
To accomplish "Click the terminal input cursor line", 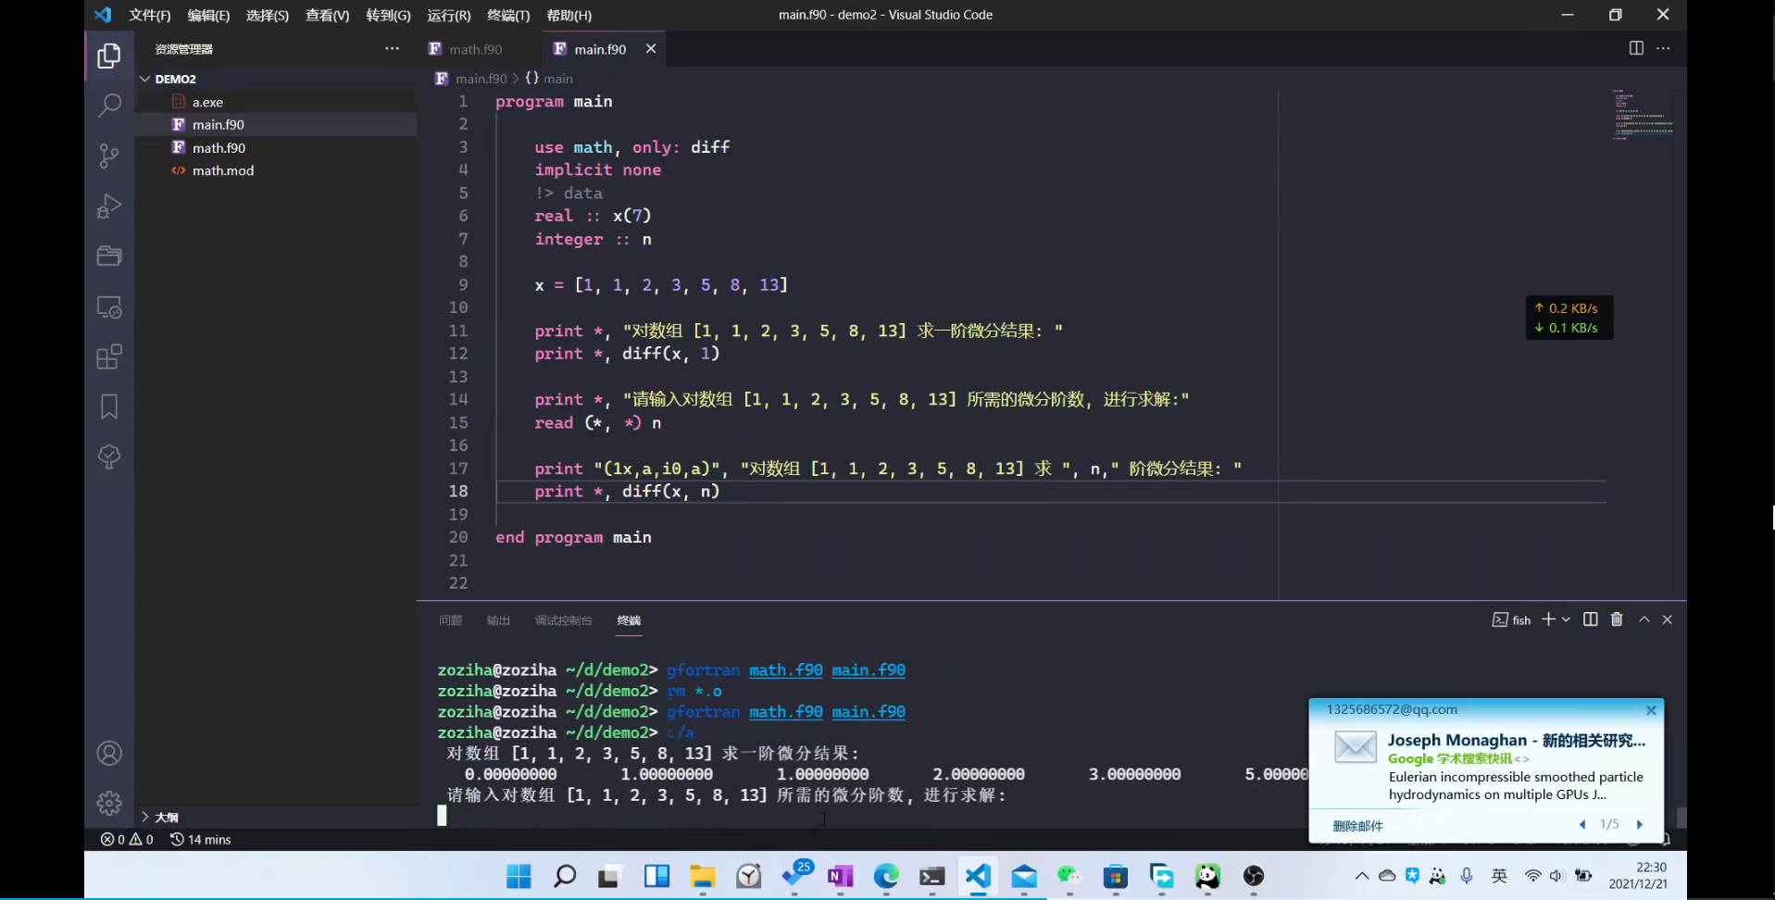I will tap(442, 816).
